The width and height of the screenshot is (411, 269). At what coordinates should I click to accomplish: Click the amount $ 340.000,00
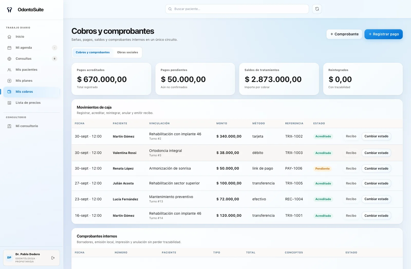point(229,136)
